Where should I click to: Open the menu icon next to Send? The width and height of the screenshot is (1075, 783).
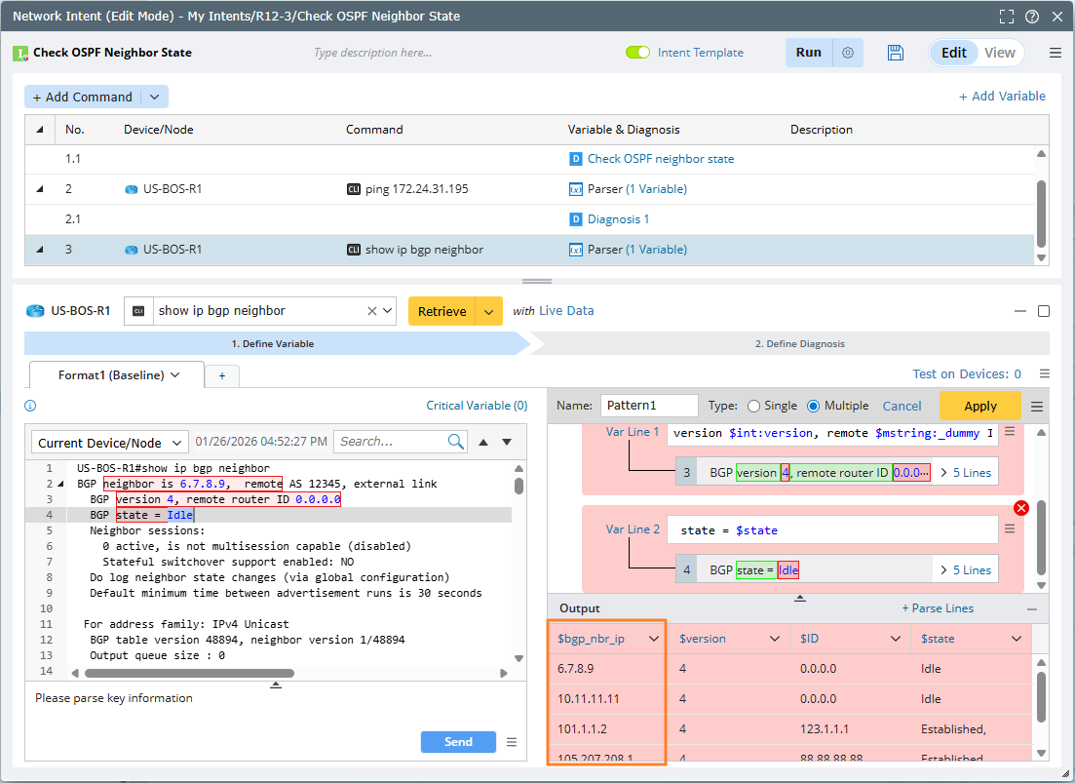[512, 742]
